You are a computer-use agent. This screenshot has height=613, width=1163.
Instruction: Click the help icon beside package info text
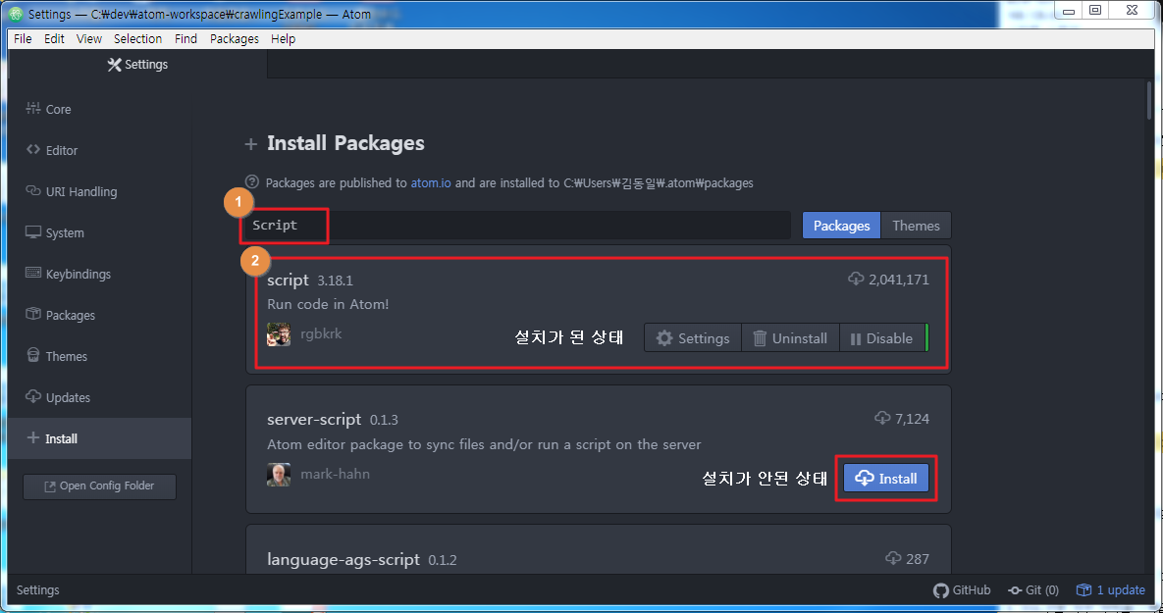pos(252,182)
